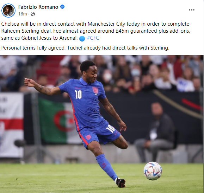
Task: Click the 16m post timestamp
Action: click(x=23, y=14)
